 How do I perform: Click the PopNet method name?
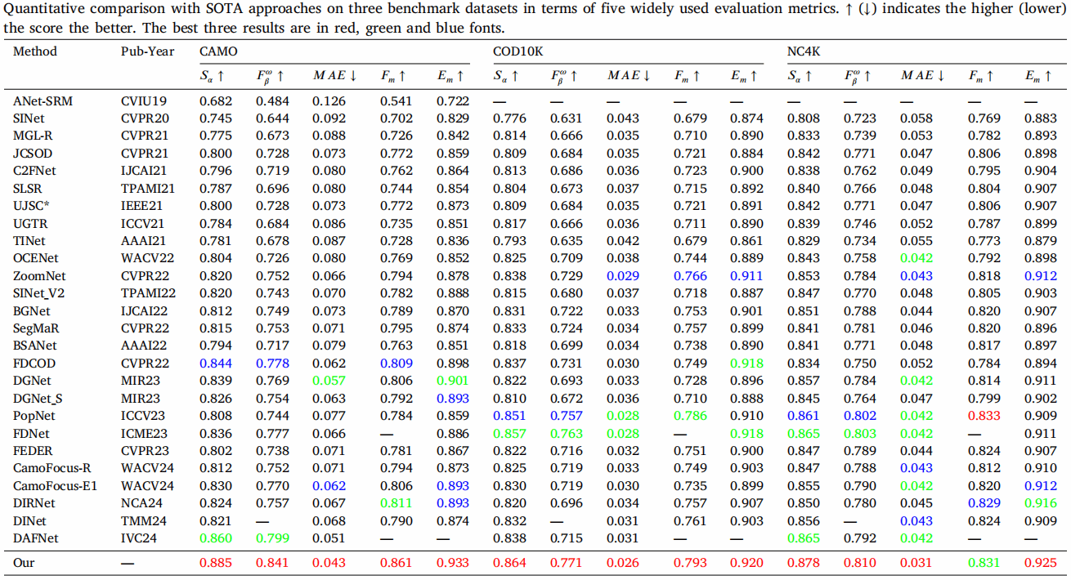pyautogui.click(x=35, y=415)
